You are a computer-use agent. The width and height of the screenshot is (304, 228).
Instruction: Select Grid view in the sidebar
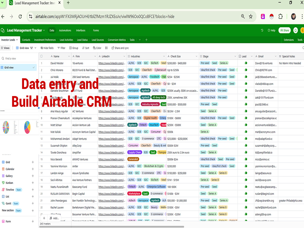pos(19,67)
